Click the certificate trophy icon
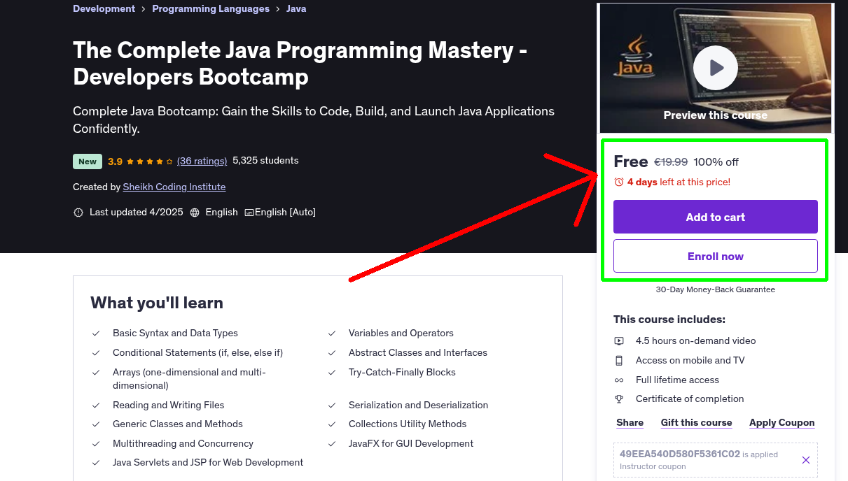 coord(619,399)
